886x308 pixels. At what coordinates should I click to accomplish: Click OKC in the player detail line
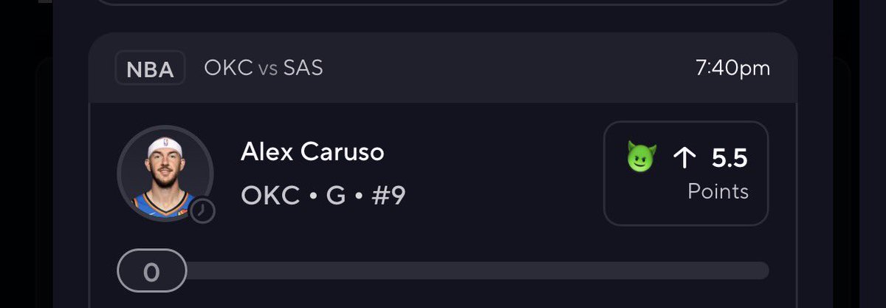click(x=270, y=196)
